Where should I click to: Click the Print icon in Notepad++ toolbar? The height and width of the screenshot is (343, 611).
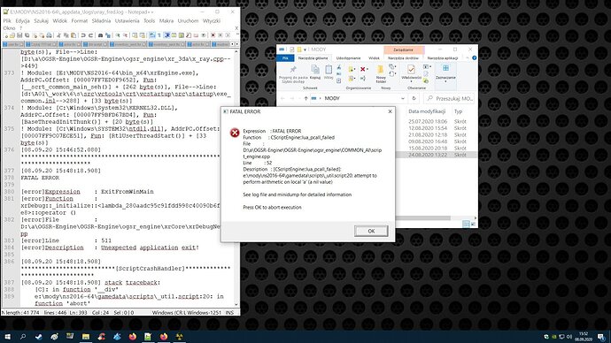49,35
